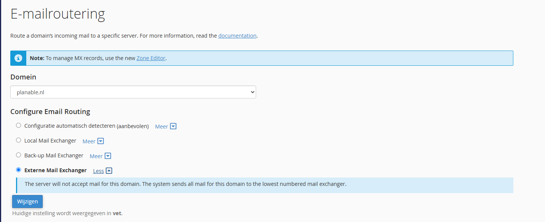Expand 'Meer' text for automatic detection option
Image resolution: width=545 pixels, height=222 pixels.
tap(161, 127)
